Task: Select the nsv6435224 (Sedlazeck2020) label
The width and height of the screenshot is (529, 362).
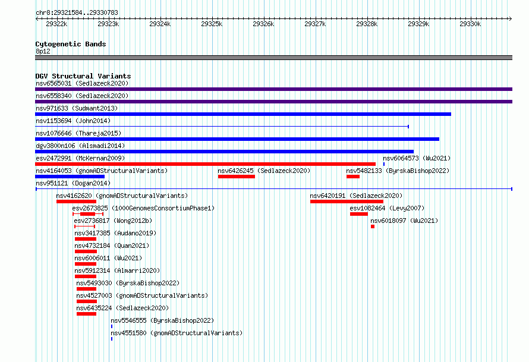Action: click(x=122, y=308)
